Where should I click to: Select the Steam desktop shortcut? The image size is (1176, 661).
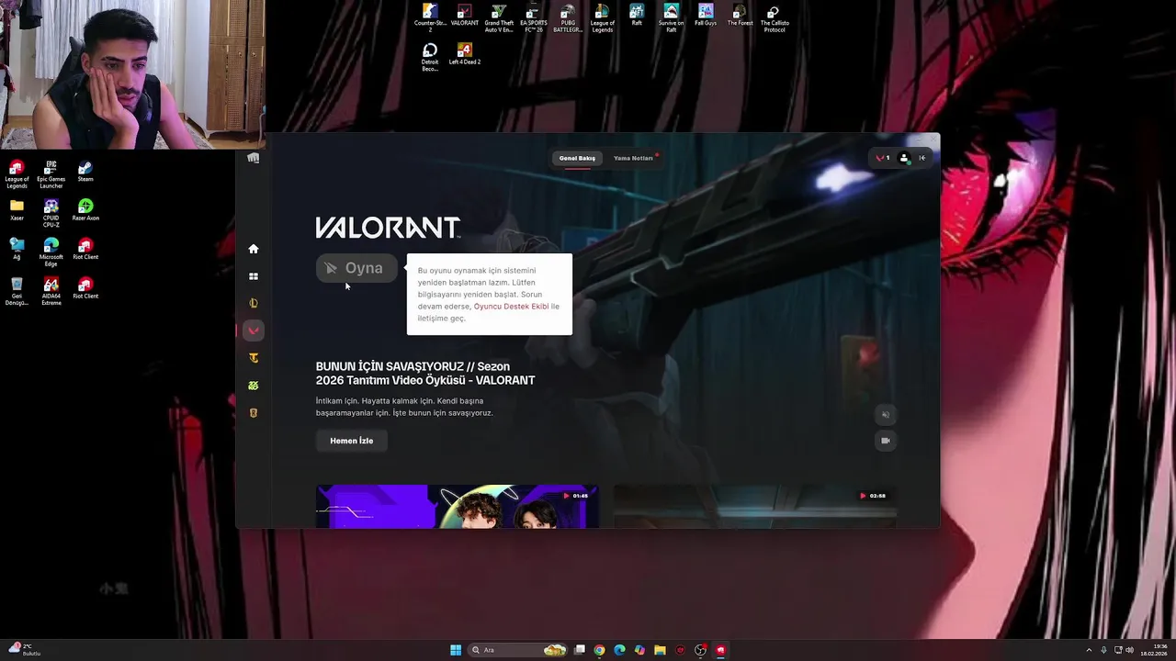coord(85,172)
